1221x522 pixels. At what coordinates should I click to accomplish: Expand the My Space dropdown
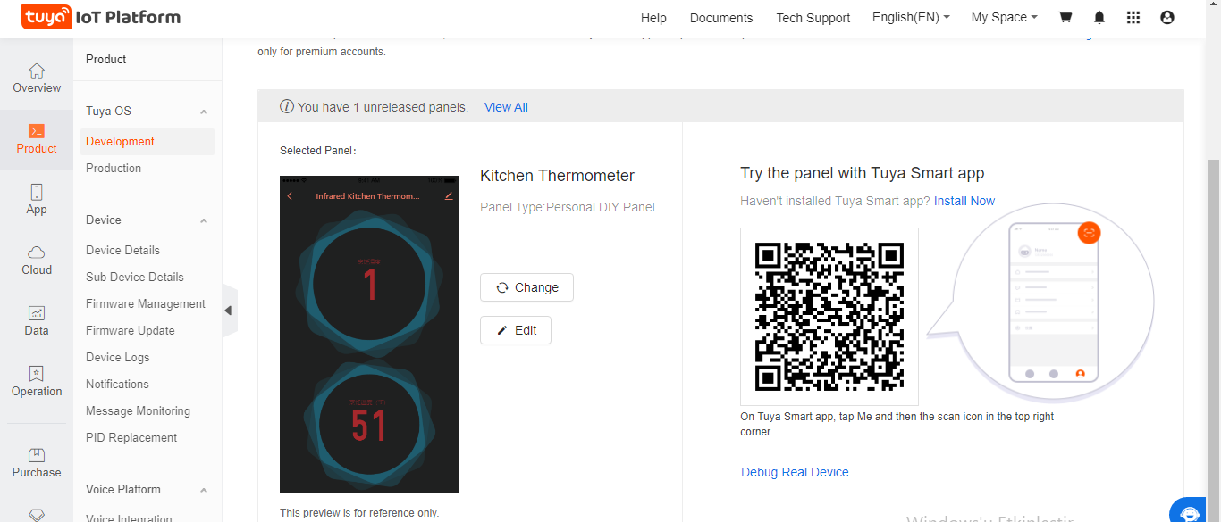pos(1004,18)
